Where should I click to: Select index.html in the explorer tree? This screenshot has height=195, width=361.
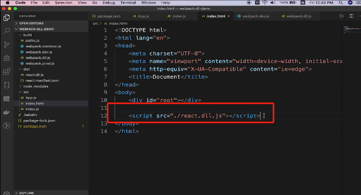[x=51, y=103]
